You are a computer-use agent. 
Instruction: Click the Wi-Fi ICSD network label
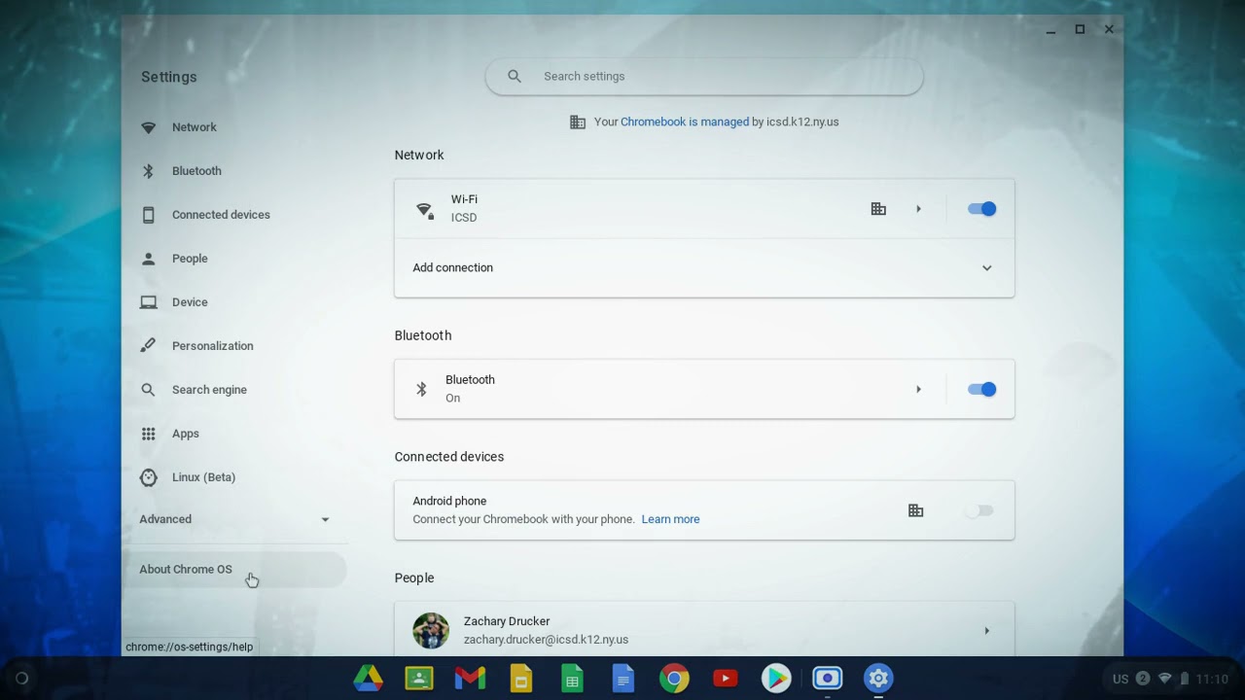tap(464, 218)
